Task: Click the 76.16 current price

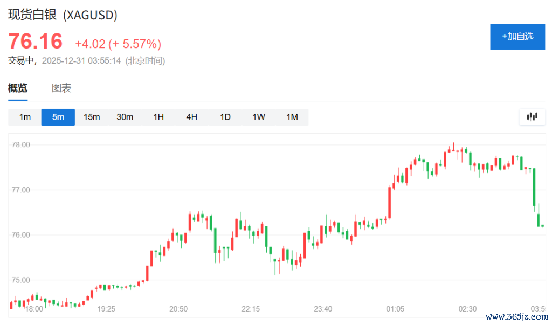Action: (35, 42)
